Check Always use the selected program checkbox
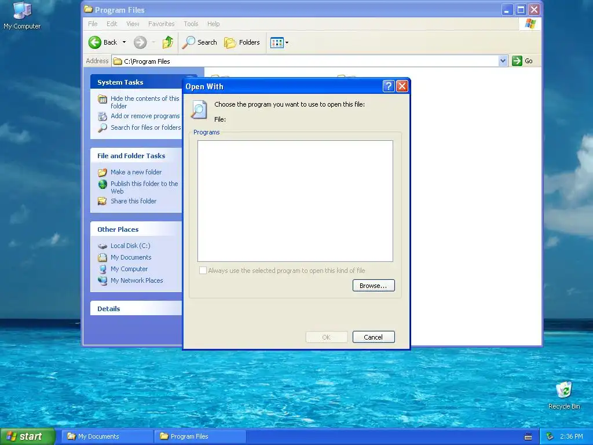This screenshot has width=593, height=445. (203, 271)
